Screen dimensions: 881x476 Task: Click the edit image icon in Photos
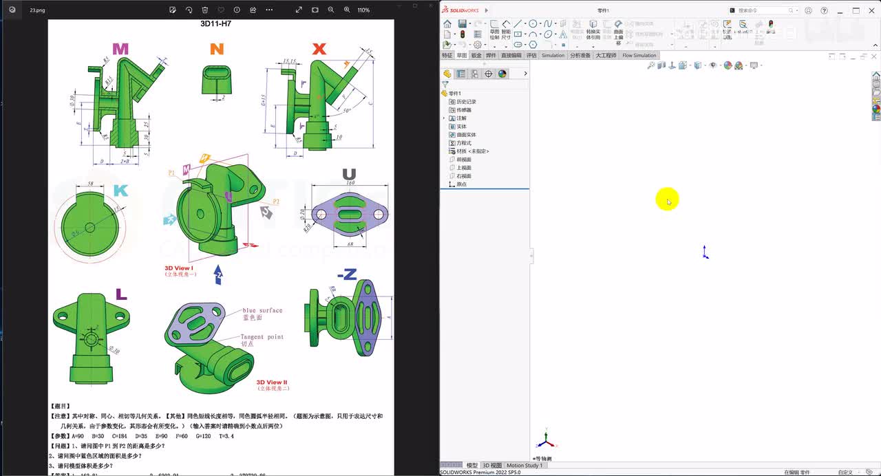coord(172,10)
